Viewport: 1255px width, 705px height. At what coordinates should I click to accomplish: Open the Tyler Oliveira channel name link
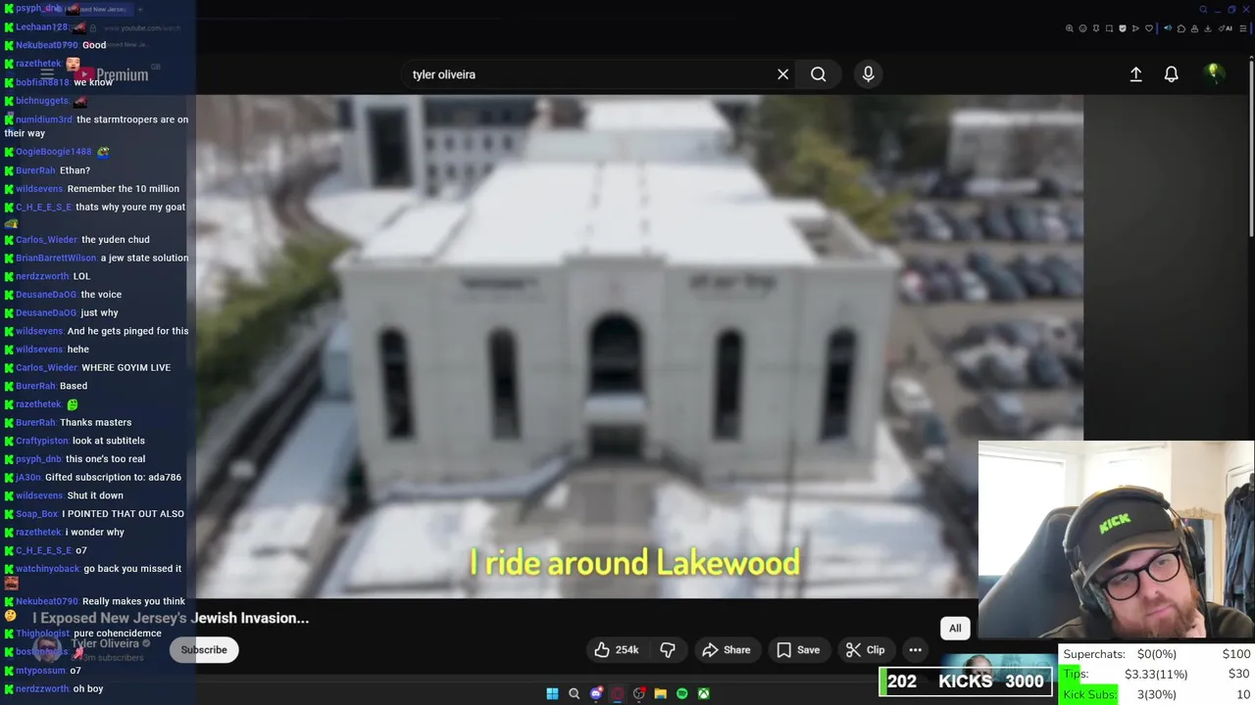pos(105,643)
